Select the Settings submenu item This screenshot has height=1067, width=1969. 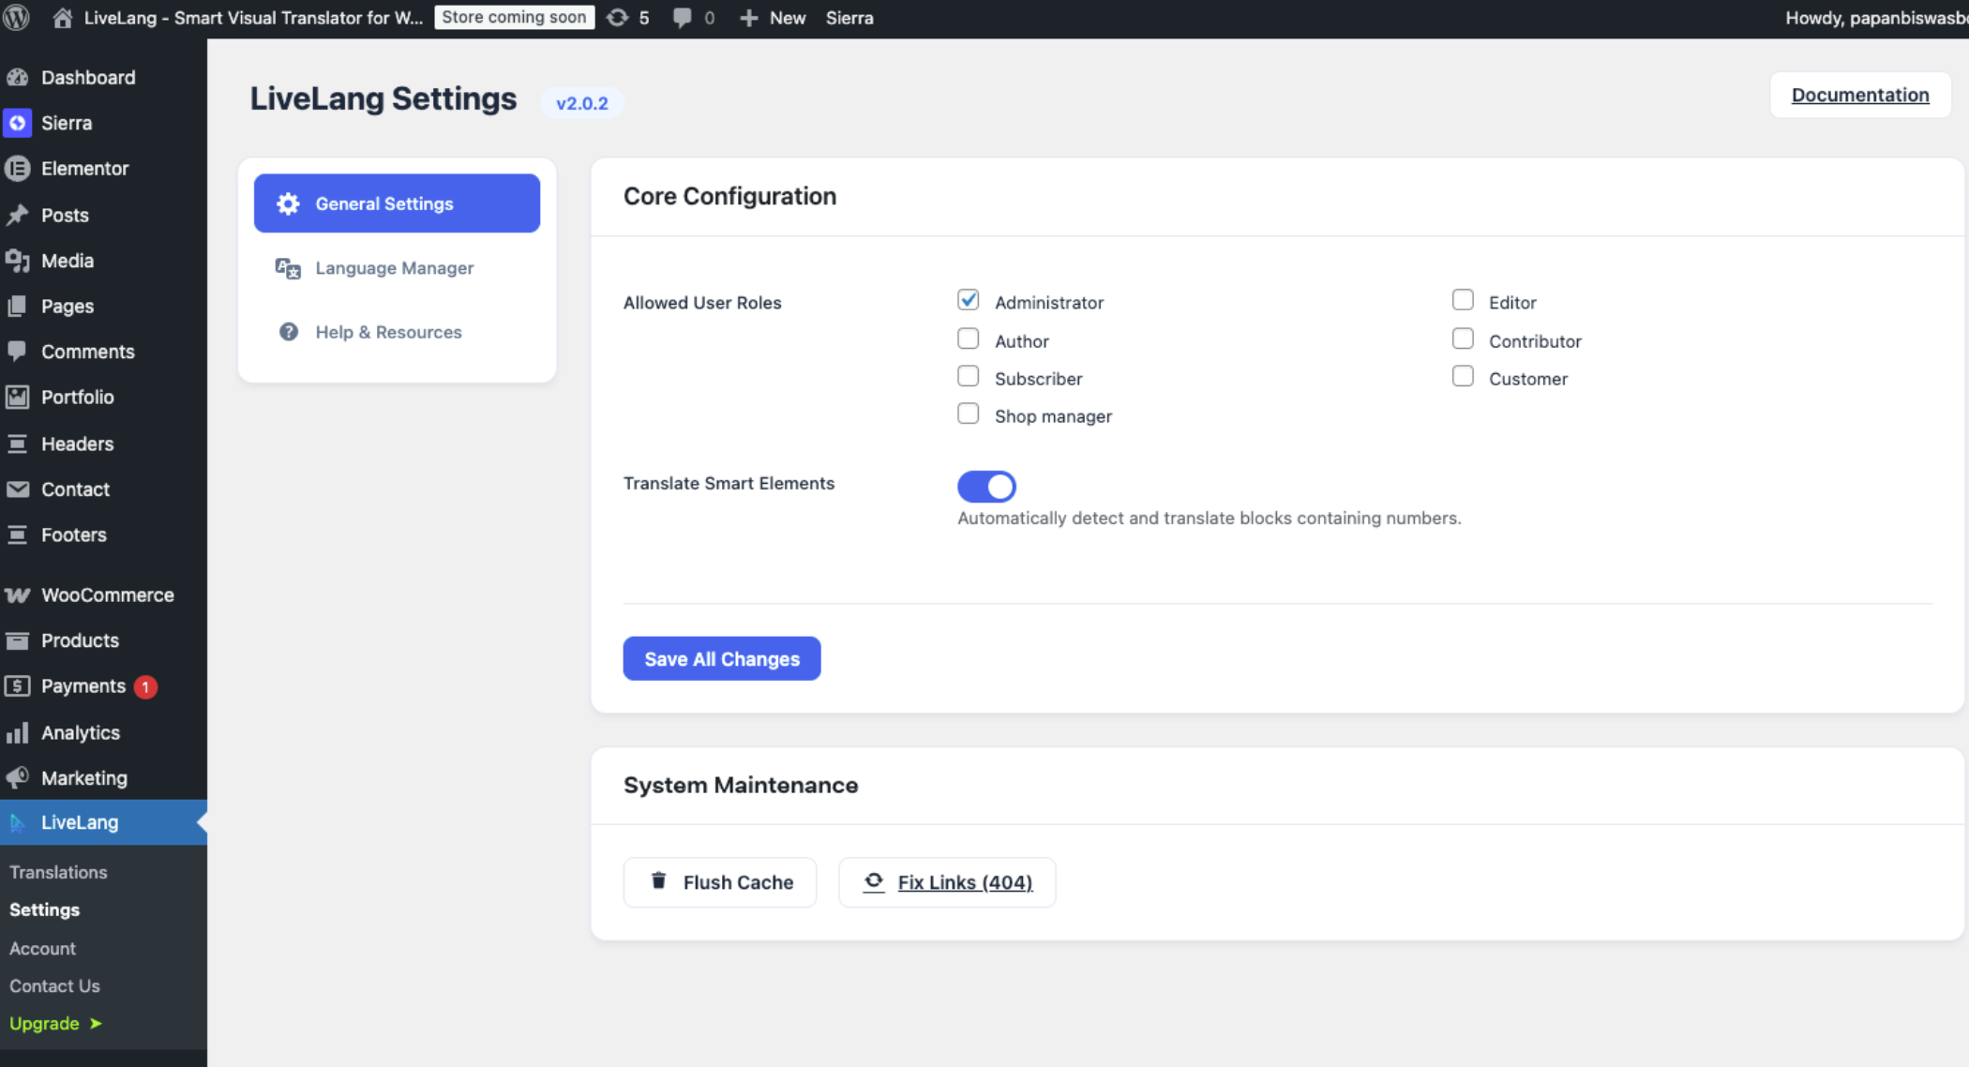point(44,909)
